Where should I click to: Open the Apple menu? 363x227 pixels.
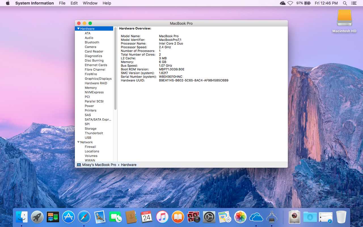[8, 3]
